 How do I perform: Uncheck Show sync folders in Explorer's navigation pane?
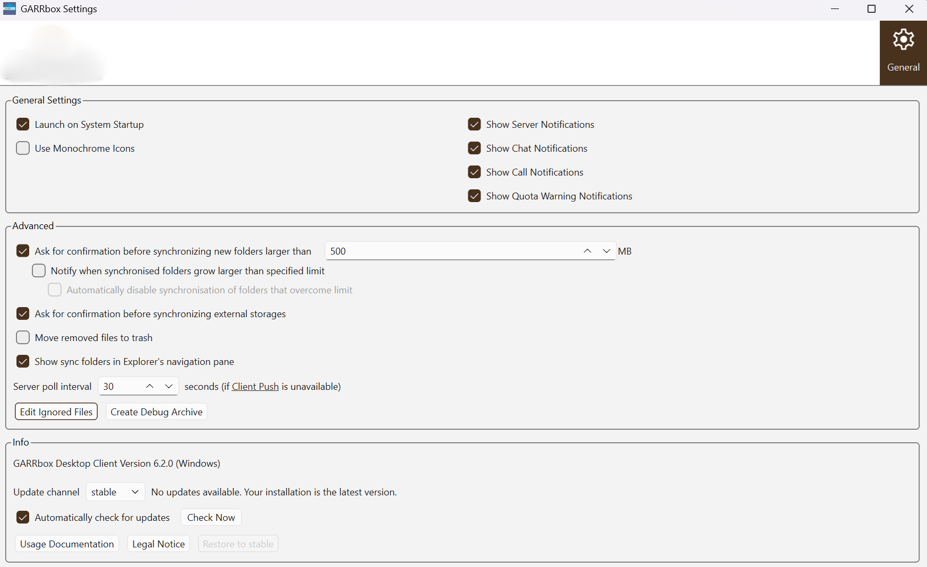[22, 361]
